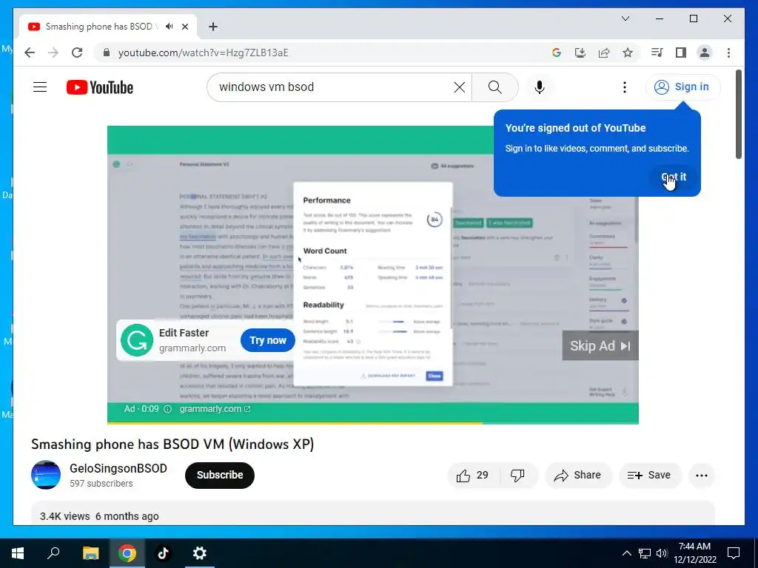
Task: Open File Explorer from the taskbar
Action: pos(90,553)
